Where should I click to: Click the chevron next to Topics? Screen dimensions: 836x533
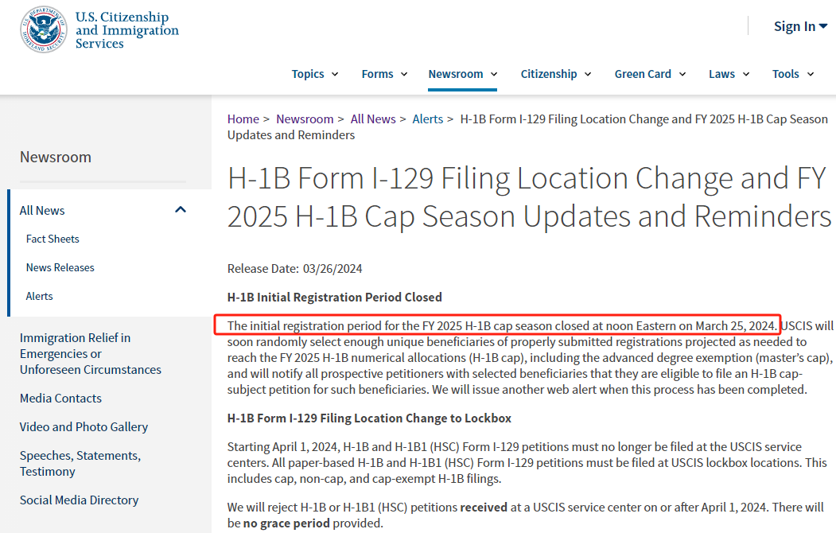click(x=335, y=74)
